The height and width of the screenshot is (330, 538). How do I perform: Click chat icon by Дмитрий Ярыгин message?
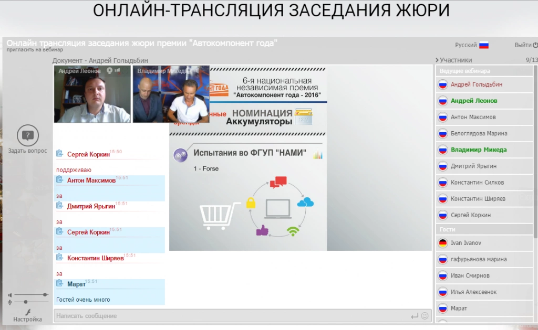coord(60,206)
